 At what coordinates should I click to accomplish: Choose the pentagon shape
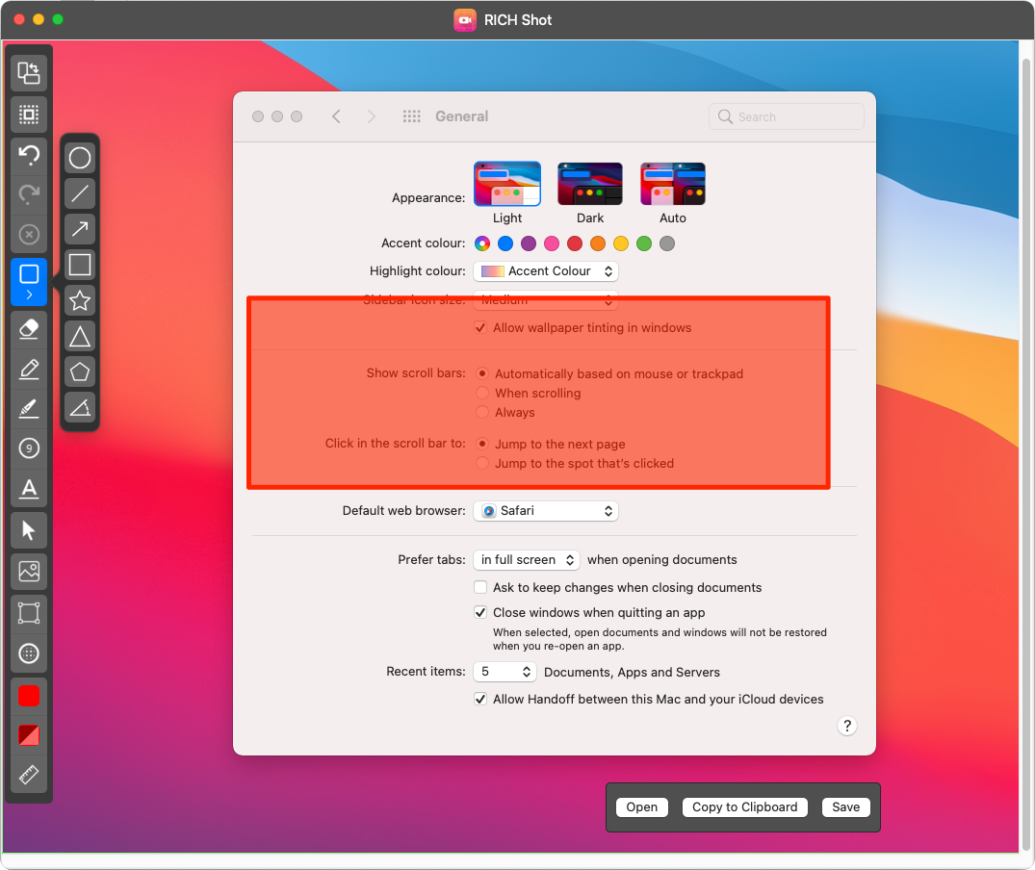pyautogui.click(x=80, y=372)
